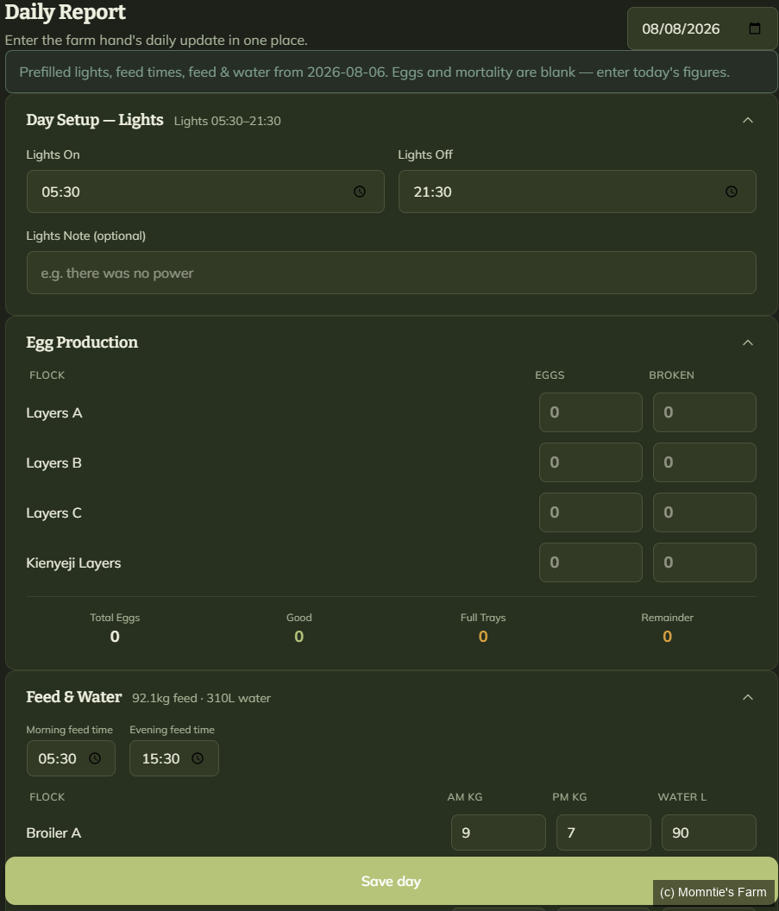Click the Layers C flock label

(54, 513)
